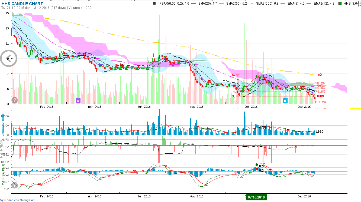Open the help icon on the price chart
Image resolution: width=361 pixels, height=202 pixels.
(15, 100)
